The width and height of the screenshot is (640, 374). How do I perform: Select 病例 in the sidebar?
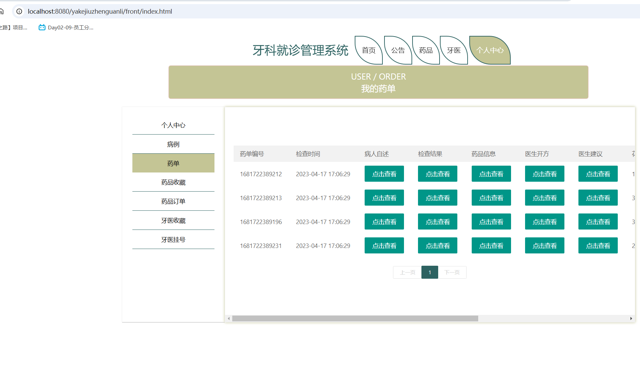tap(173, 144)
